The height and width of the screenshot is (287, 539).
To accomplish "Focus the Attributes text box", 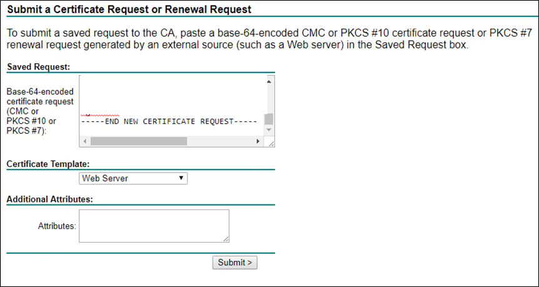I will point(154,226).
